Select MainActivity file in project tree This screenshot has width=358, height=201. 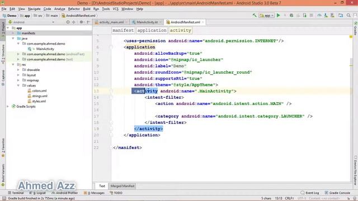click(x=45, y=49)
